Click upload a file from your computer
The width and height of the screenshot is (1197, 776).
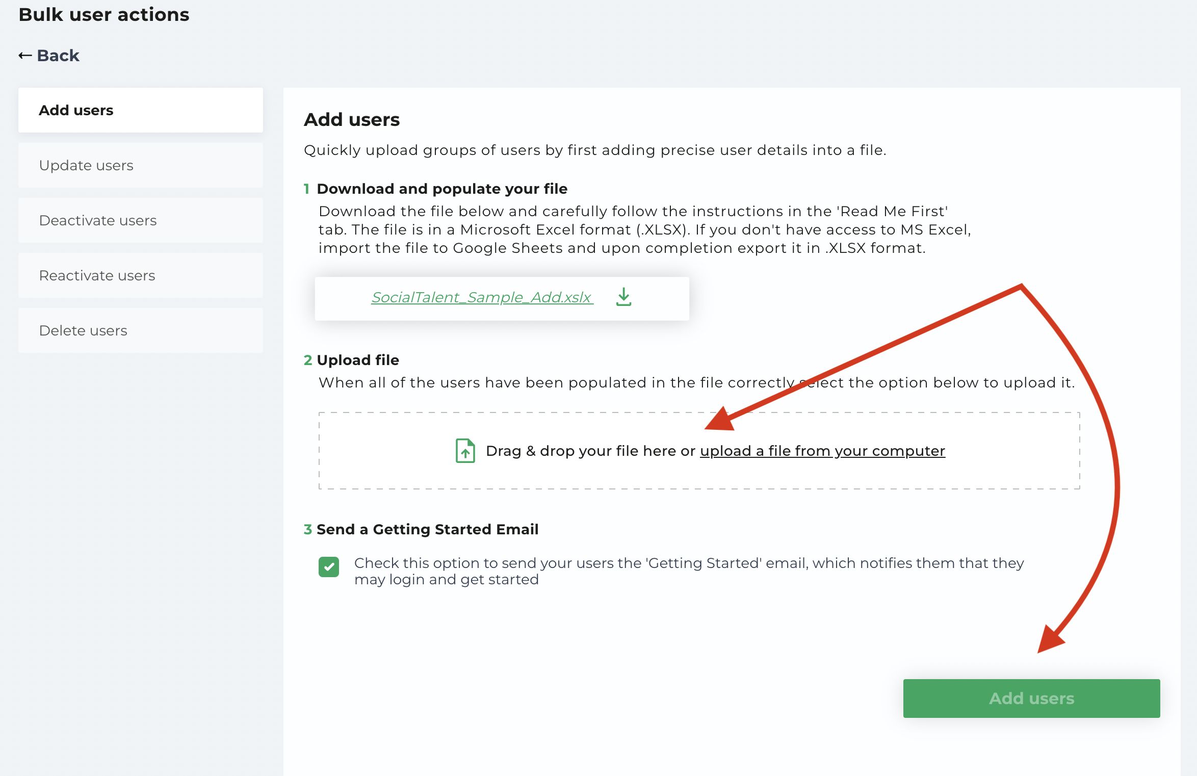(x=822, y=451)
